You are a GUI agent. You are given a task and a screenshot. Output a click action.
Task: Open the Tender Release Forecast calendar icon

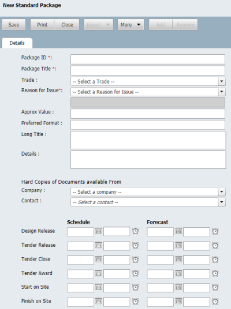point(178,245)
